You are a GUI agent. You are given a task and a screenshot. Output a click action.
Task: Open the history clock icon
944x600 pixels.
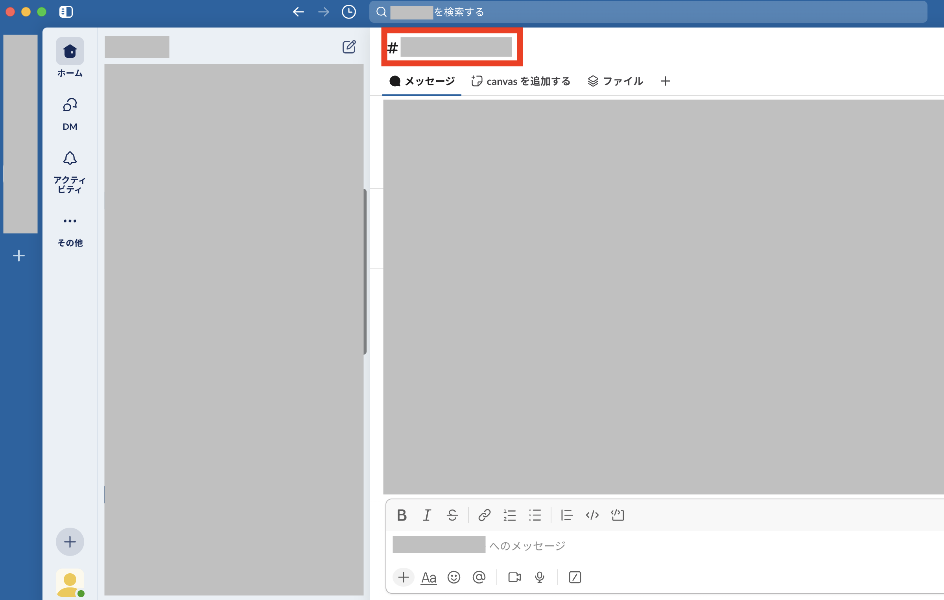coord(348,12)
